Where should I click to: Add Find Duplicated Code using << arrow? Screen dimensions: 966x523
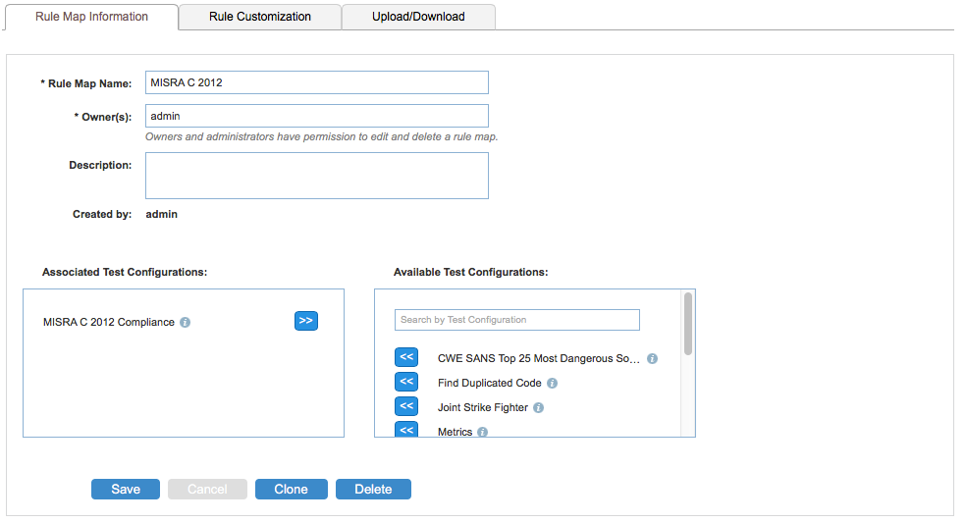(x=406, y=382)
